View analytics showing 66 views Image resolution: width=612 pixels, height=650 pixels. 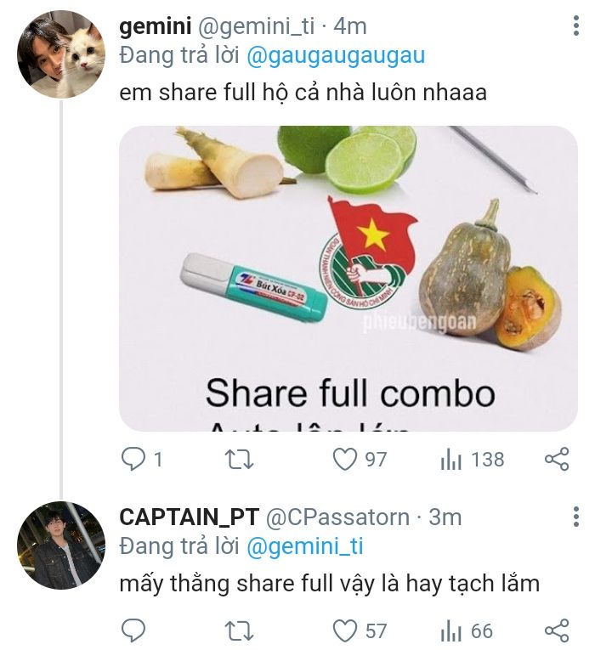point(451,630)
